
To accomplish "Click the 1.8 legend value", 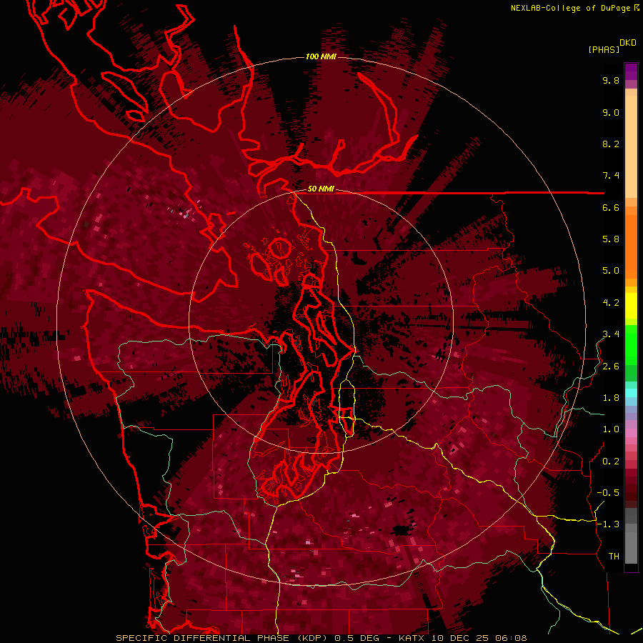I will 611,398.
